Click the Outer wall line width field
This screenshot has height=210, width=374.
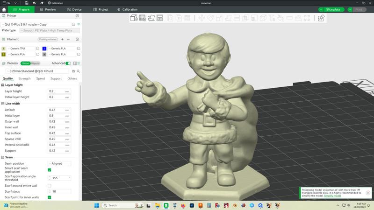[59, 122]
